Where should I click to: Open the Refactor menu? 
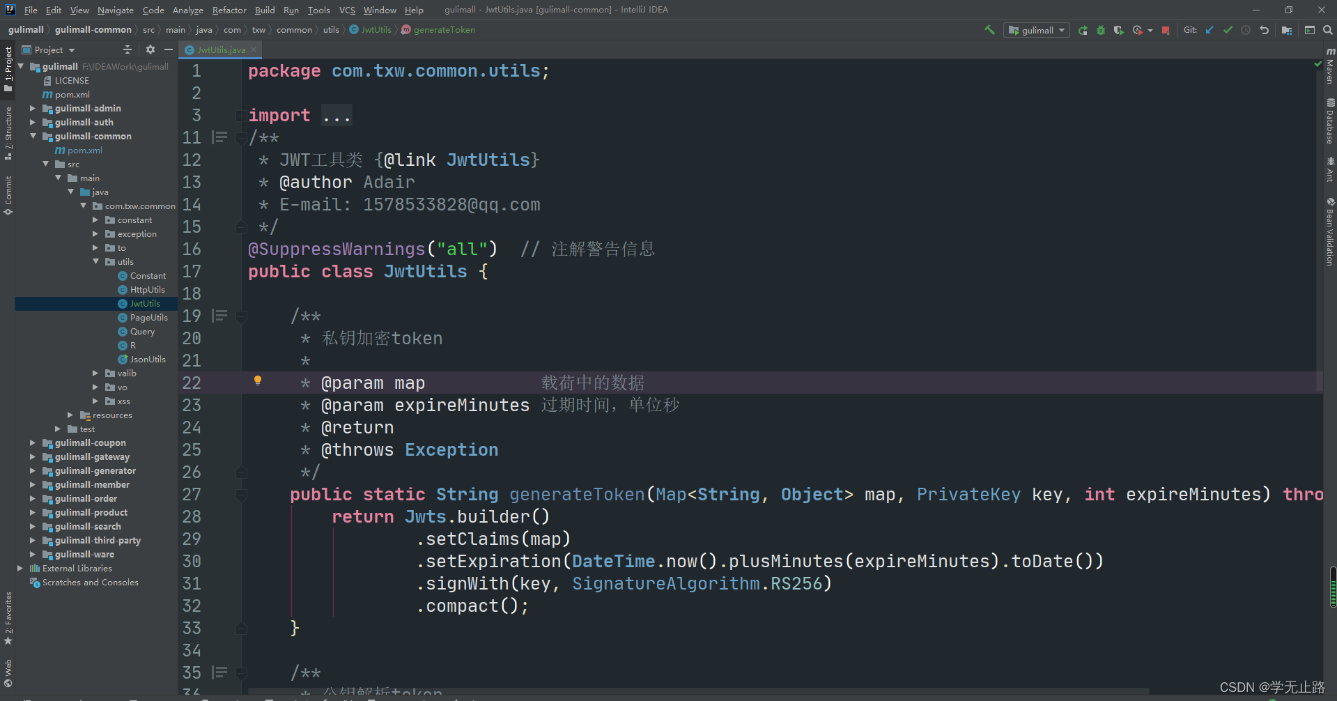click(229, 10)
